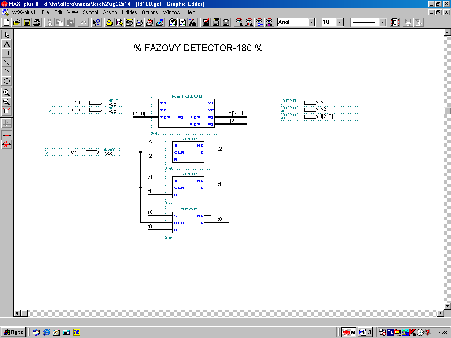This screenshot has width=451, height=338.
Task: Select the arrow Selection tool
Action: click(7, 35)
